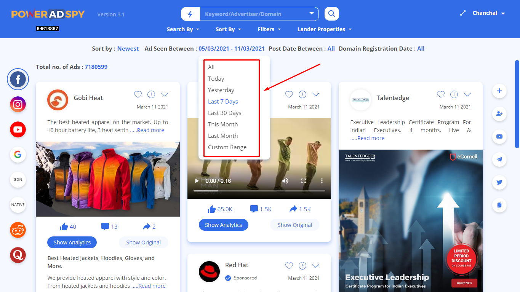Toggle fullscreen expand icon near Chanchal
Viewport: 520px width, 292px height.
point(463,13)
